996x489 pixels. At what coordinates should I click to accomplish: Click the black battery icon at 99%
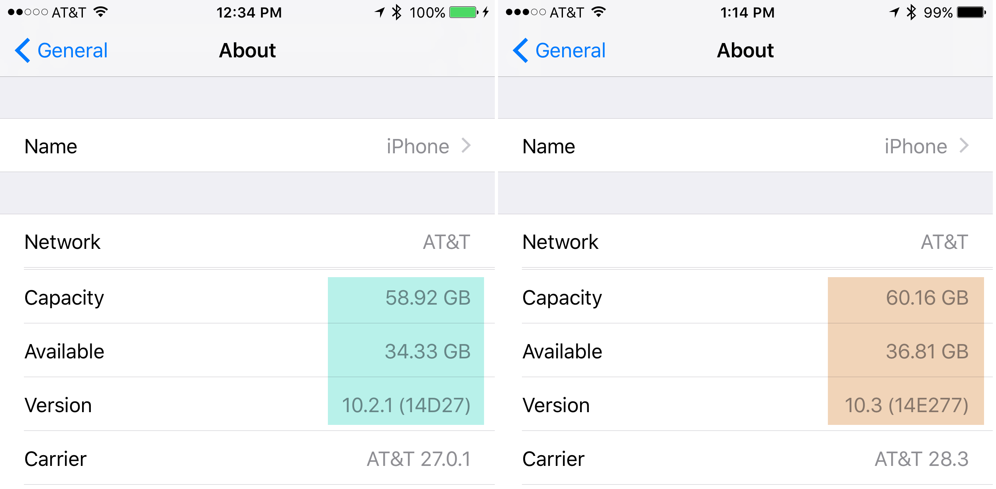[x=971, y=12]
